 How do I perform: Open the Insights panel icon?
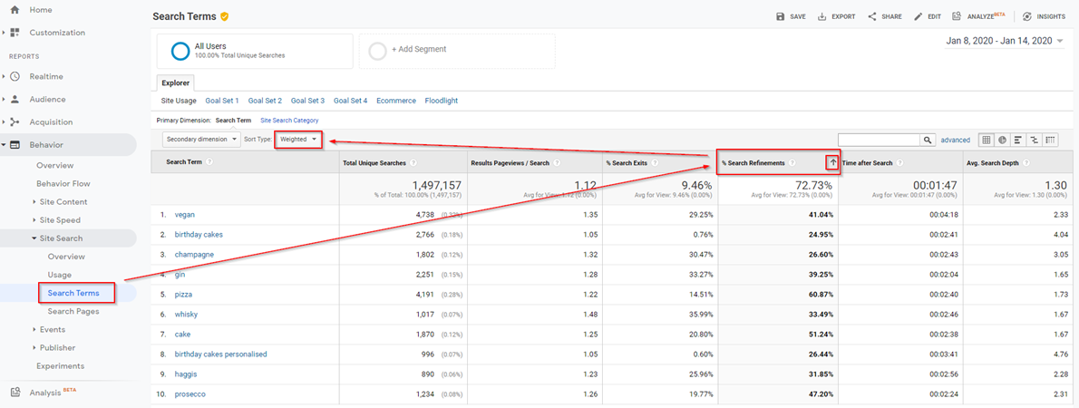click(x=1026, y=16)
